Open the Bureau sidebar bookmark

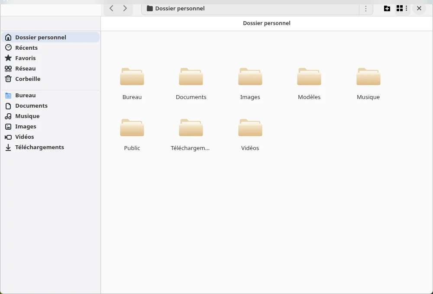(51, 96)
